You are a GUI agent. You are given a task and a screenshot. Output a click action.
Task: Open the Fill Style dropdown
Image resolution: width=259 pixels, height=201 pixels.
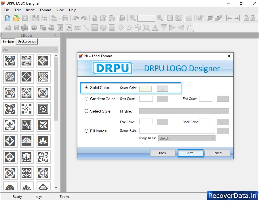[184, 111]
